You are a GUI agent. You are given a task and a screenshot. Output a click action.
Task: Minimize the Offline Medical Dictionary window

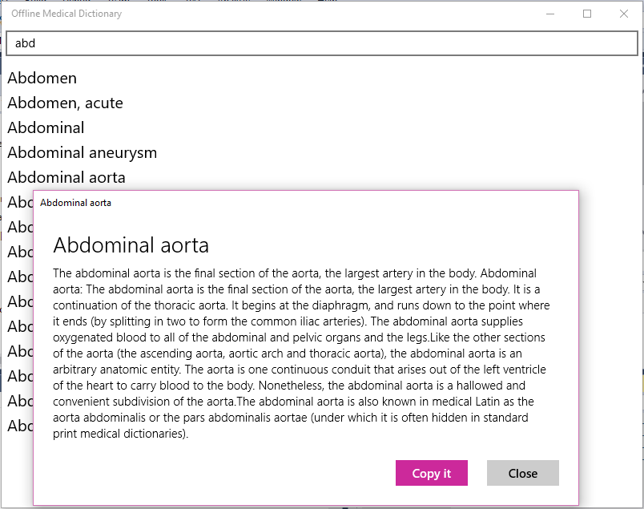coord(550,14)
